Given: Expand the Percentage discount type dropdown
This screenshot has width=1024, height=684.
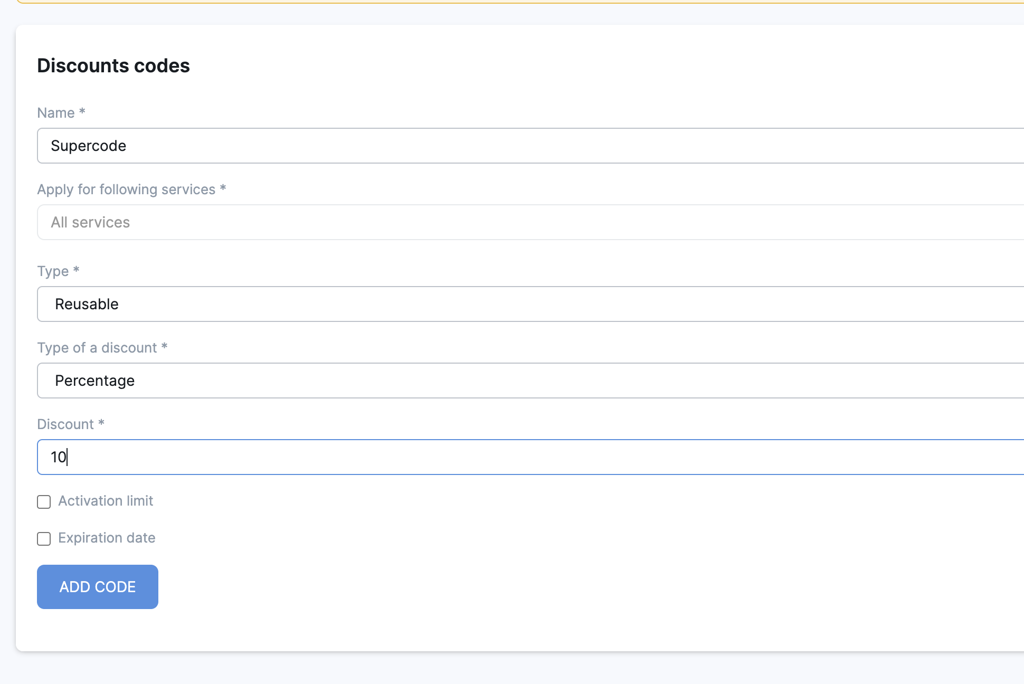Looking at the screenshot, I should 528,381.
